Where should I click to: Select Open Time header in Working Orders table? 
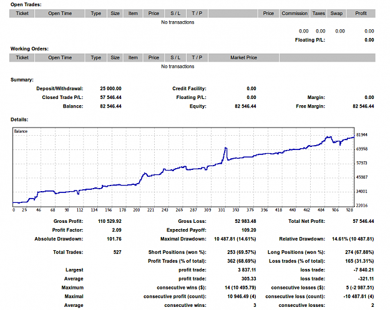click(60, 58)
